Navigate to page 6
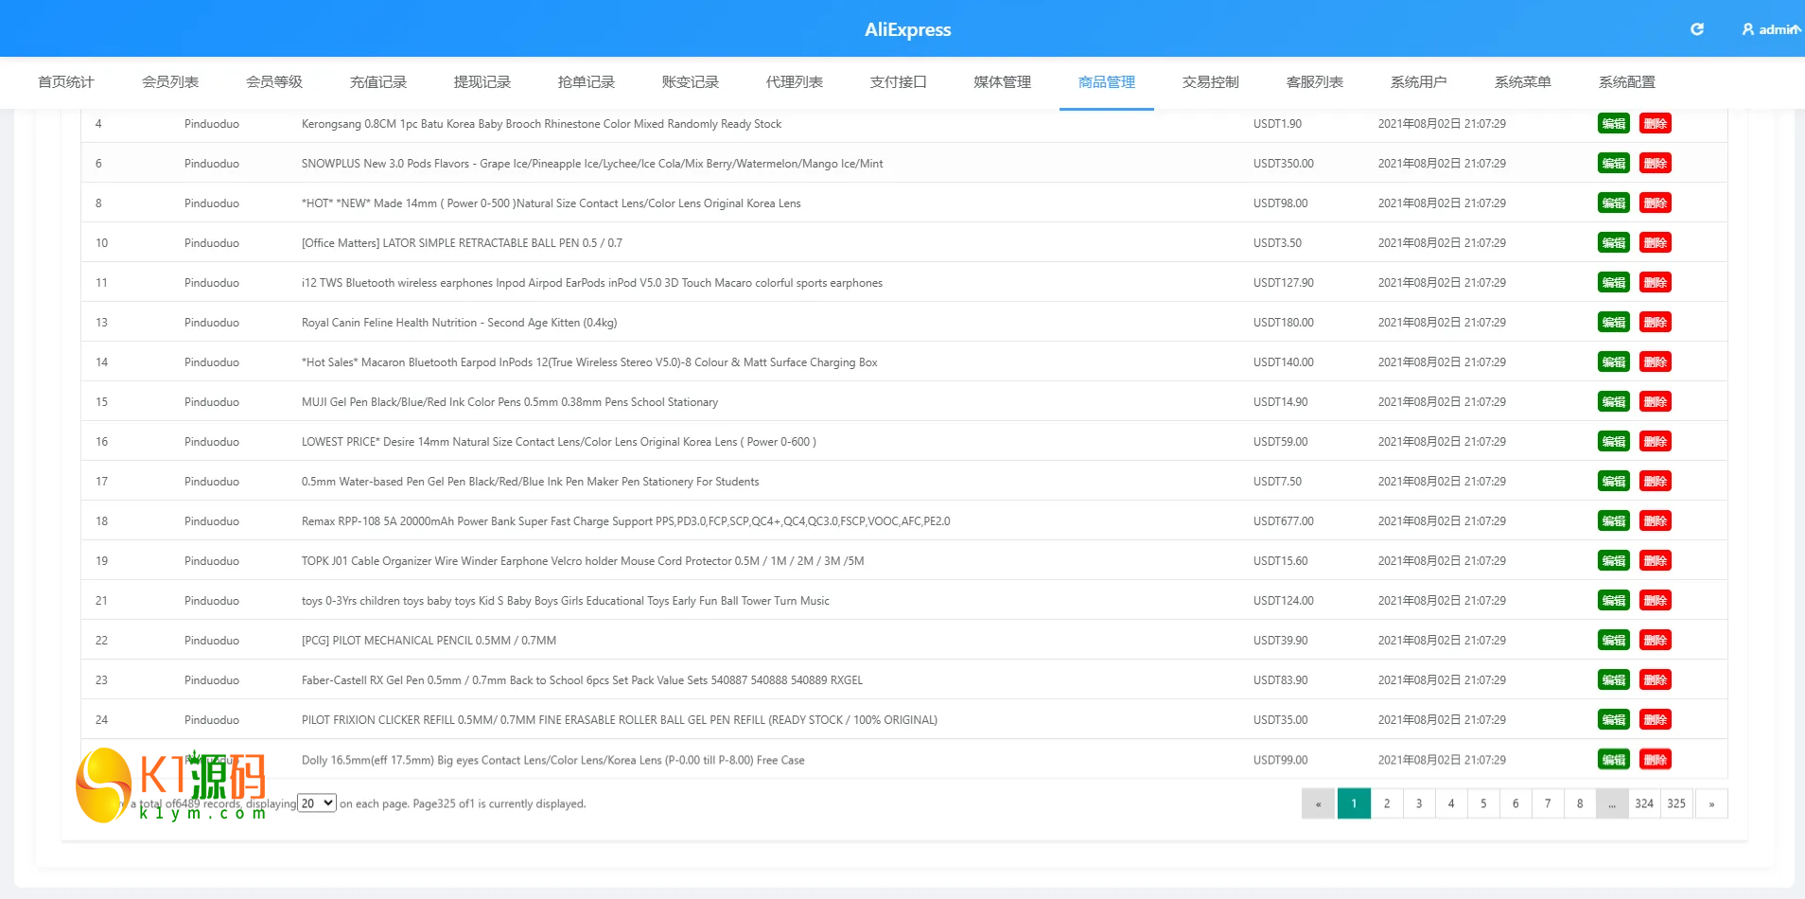Image resolution: width=1805 pixels, height=899 pixels. coord(1516,803)
